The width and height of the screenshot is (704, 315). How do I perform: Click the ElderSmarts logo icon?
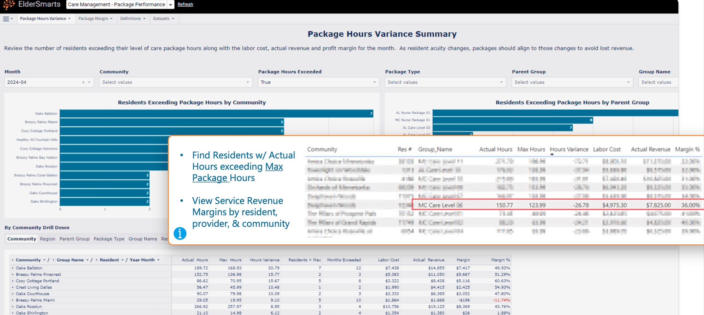[9, 4]
